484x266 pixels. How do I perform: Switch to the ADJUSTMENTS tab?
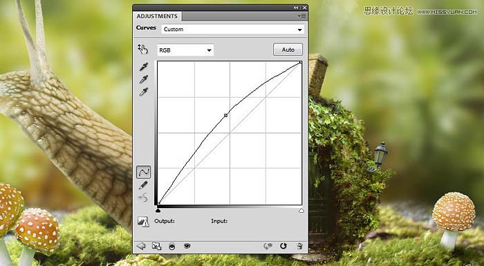point(157,16)
